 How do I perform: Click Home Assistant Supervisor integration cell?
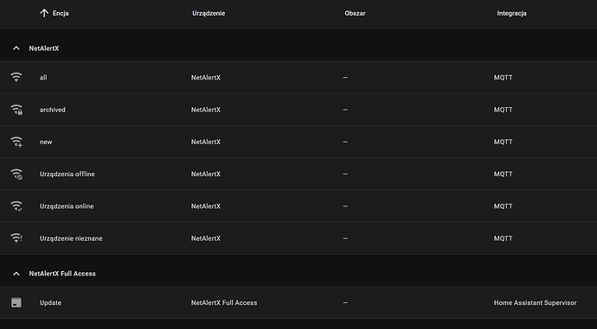[535, 303]
